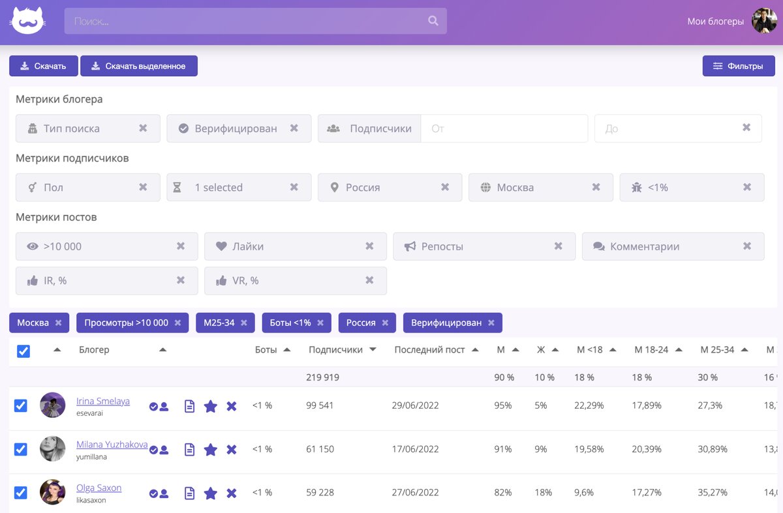Viewport: 783px width, 513px height.
Task: Star Irina Smelaya as favorite
Action: (210, 406)
